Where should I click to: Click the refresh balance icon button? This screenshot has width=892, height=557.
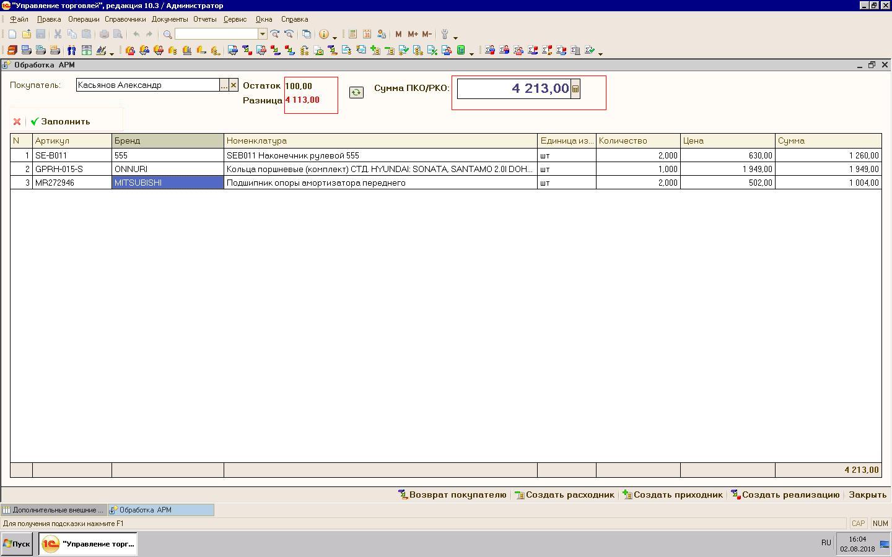click(x=356, y=92)
